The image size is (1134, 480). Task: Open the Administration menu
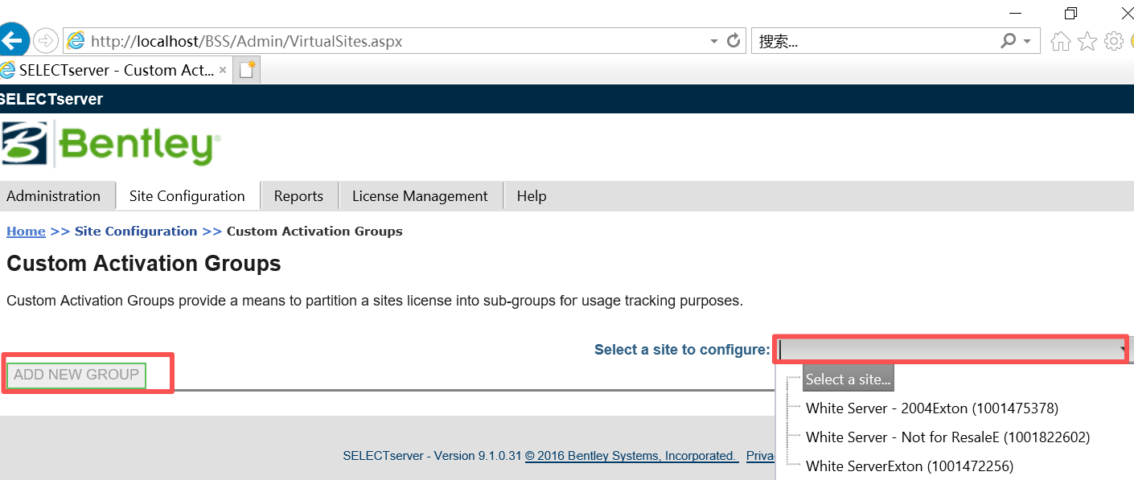pyautogui.click(x=54, y=196)
